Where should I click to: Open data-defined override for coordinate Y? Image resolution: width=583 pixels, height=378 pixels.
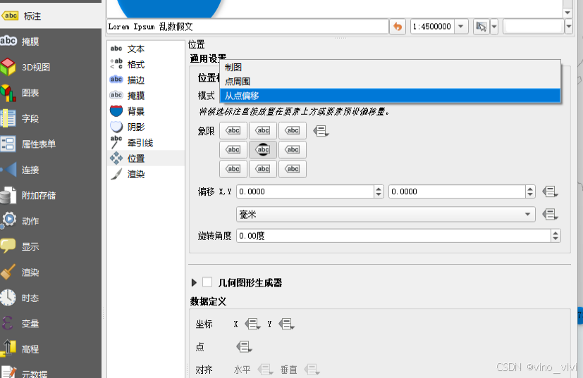(286, 325)
